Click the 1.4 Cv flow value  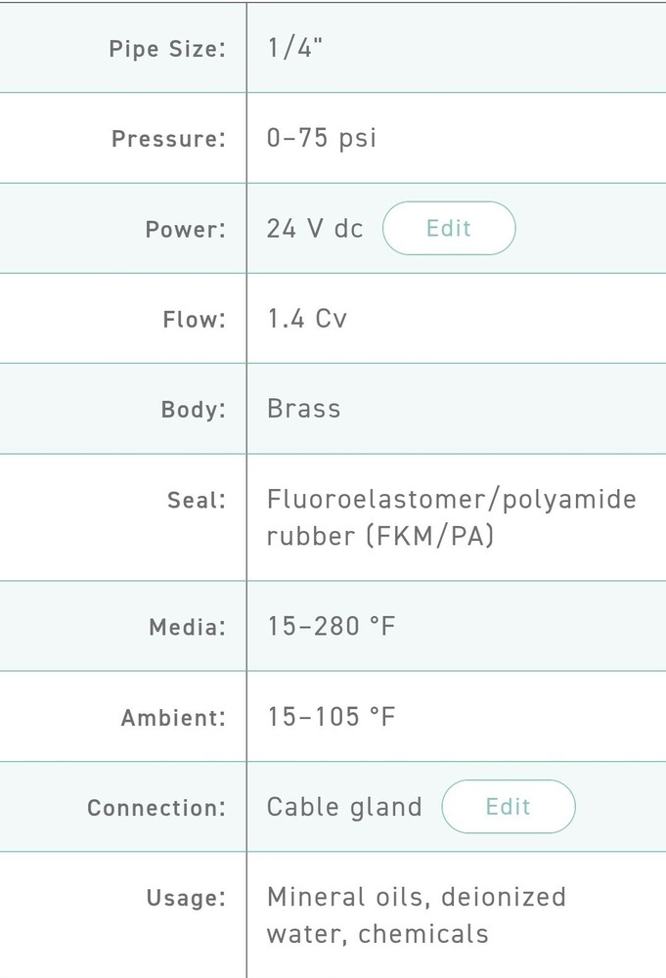click(x=305, y=318)
